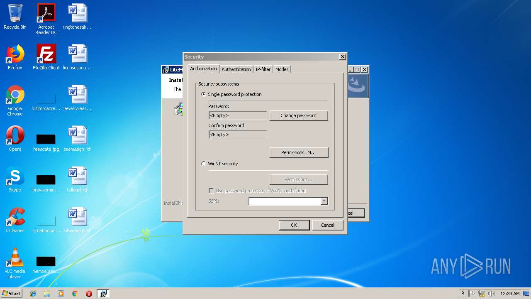Launch Acrobat Reader DC shortcut
The height and width of the screenshot is (299, 531).
click(x=46, y=19)
